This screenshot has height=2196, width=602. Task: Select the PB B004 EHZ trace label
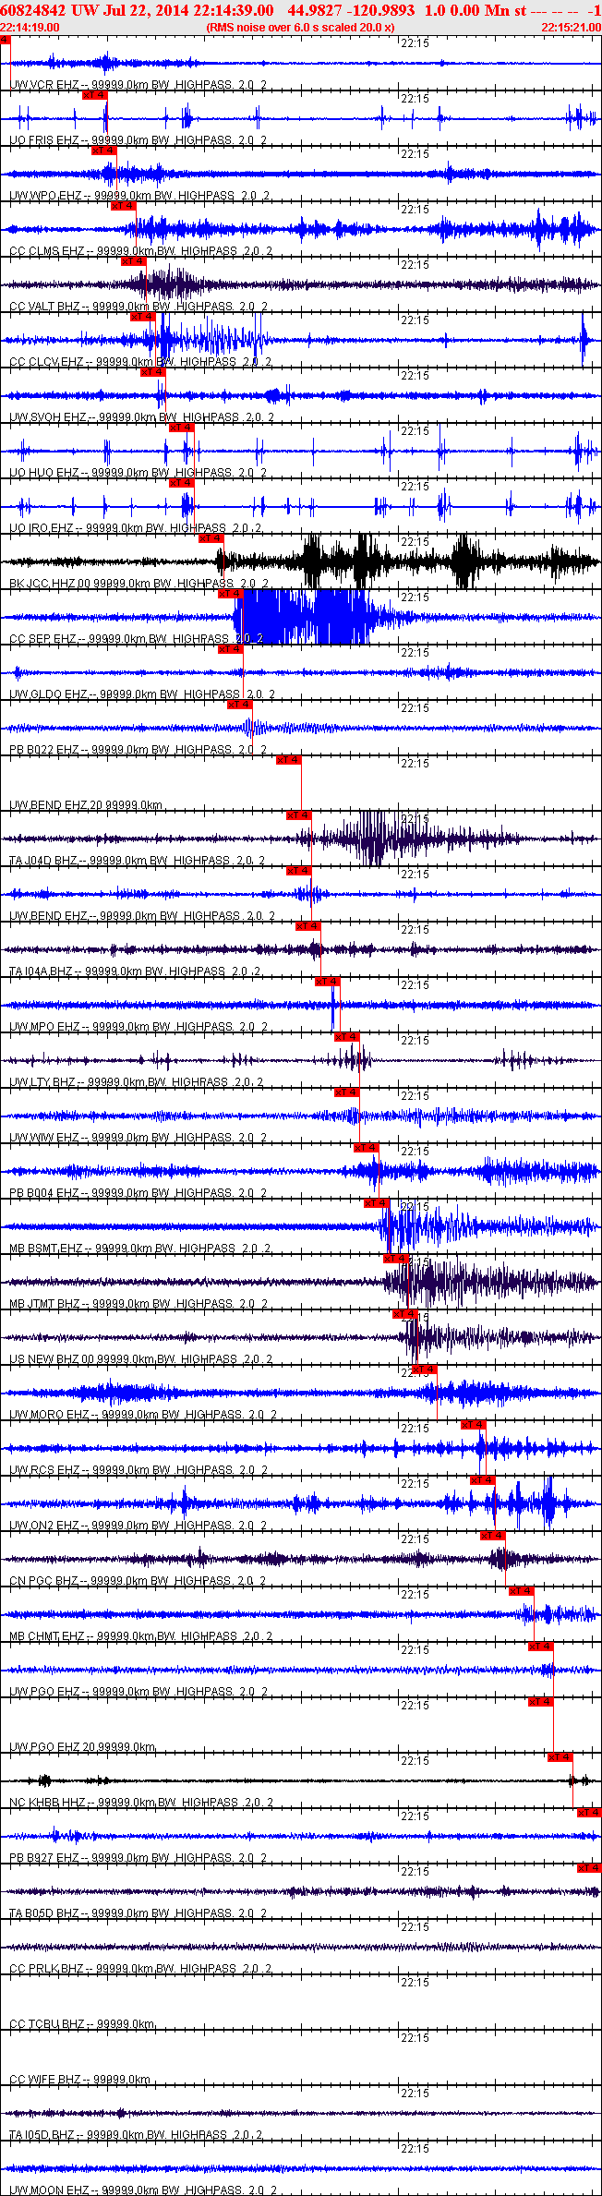(138, 1193)
